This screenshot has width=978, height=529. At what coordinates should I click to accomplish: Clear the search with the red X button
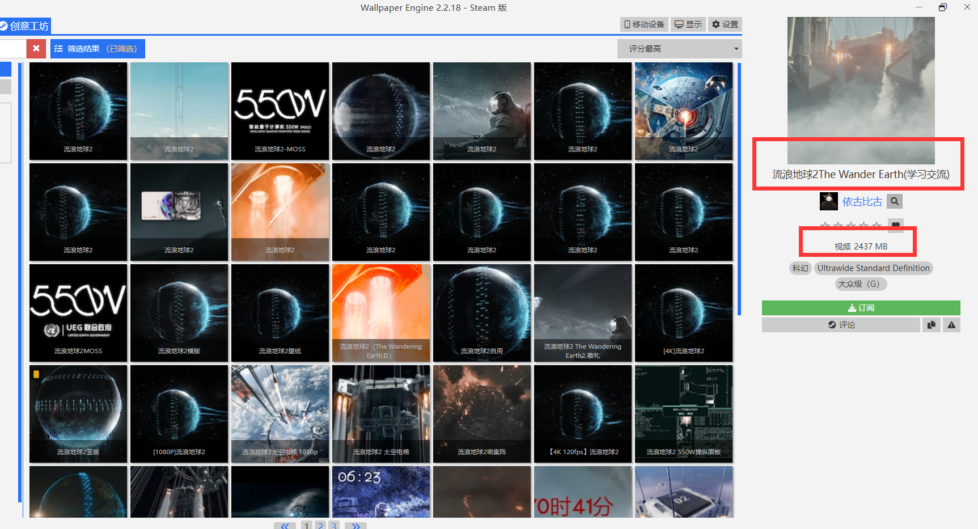tap(36, 49)
